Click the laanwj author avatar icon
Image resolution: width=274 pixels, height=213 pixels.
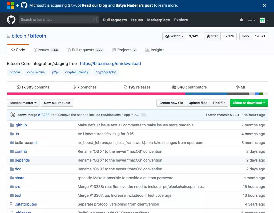(13, 115)
